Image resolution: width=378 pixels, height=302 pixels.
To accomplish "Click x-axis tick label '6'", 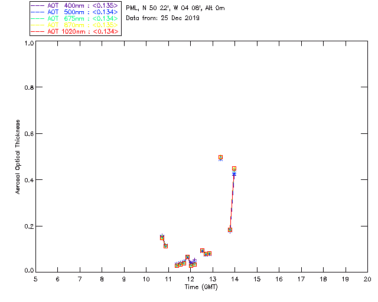I will (x=58, y=280).
